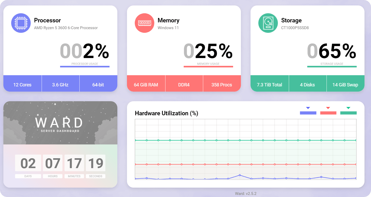Click the "STORAGE USAGE" label
Image resolution: width=371 pixels, height=197 pixels.
coord(332,64)
